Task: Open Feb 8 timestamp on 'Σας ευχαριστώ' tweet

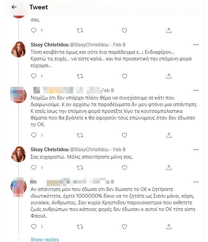Action: pos(119,149)
